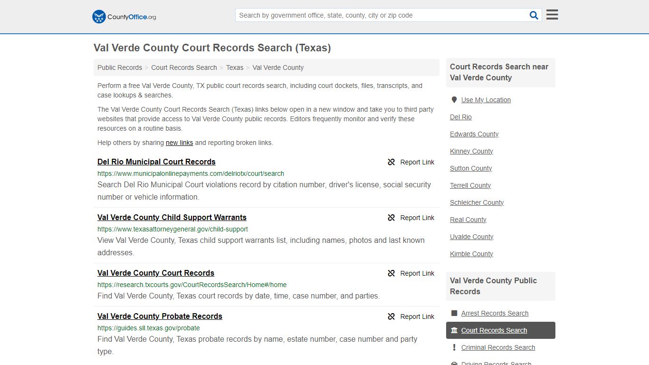This screenshot has width=649, height=365.
Task: Go to Val Verde County breadcrumb
Action: 278,67
